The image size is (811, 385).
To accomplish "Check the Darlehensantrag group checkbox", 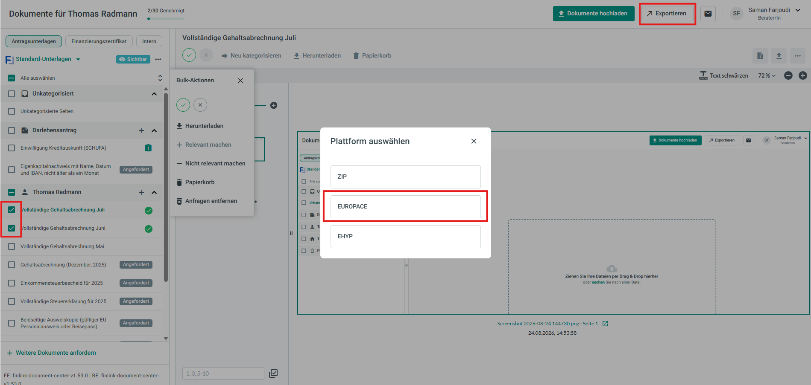I will [x=12, y=130].
